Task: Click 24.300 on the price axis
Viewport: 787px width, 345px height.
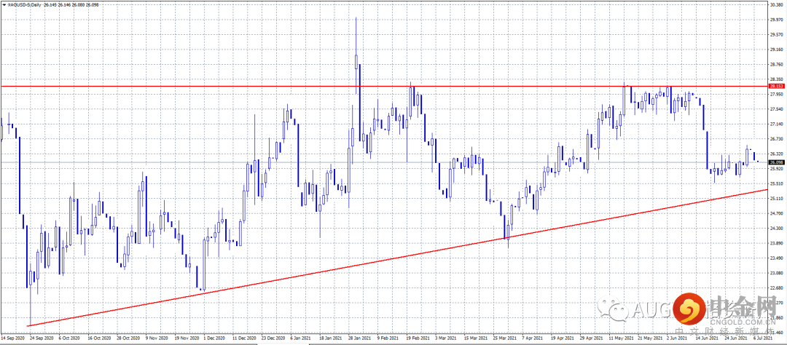Action: [x=777, y=228]
